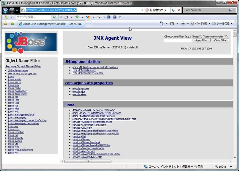Click the Feeds RSS icon
239x171 pixels.
[172, 24]
